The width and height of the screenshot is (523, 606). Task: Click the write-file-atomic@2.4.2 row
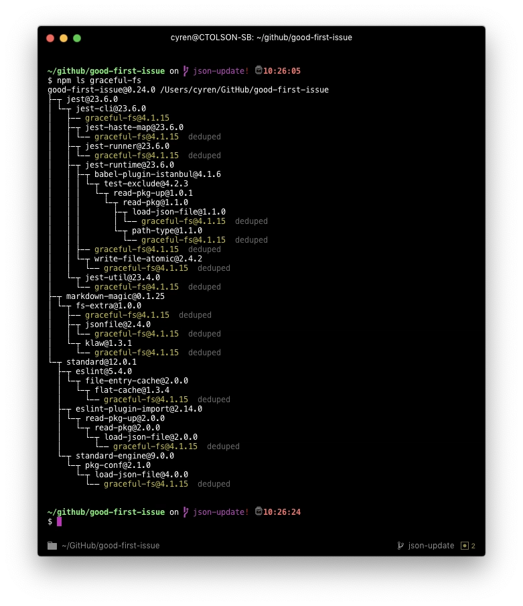[x=148, y=259]
